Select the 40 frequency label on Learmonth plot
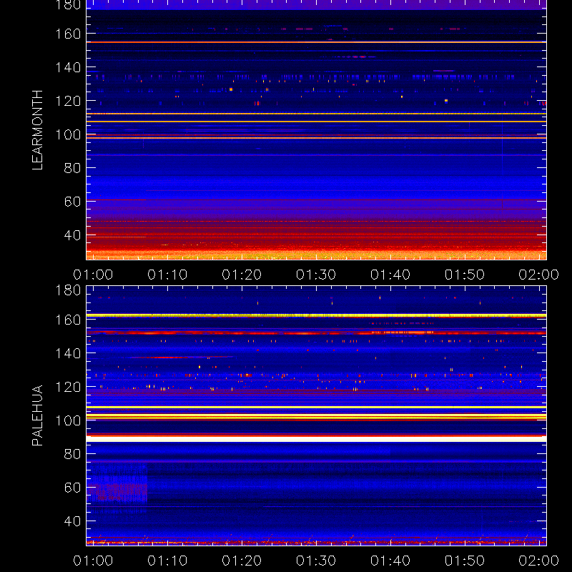The image size is (572, 572). tap(72, 235)
